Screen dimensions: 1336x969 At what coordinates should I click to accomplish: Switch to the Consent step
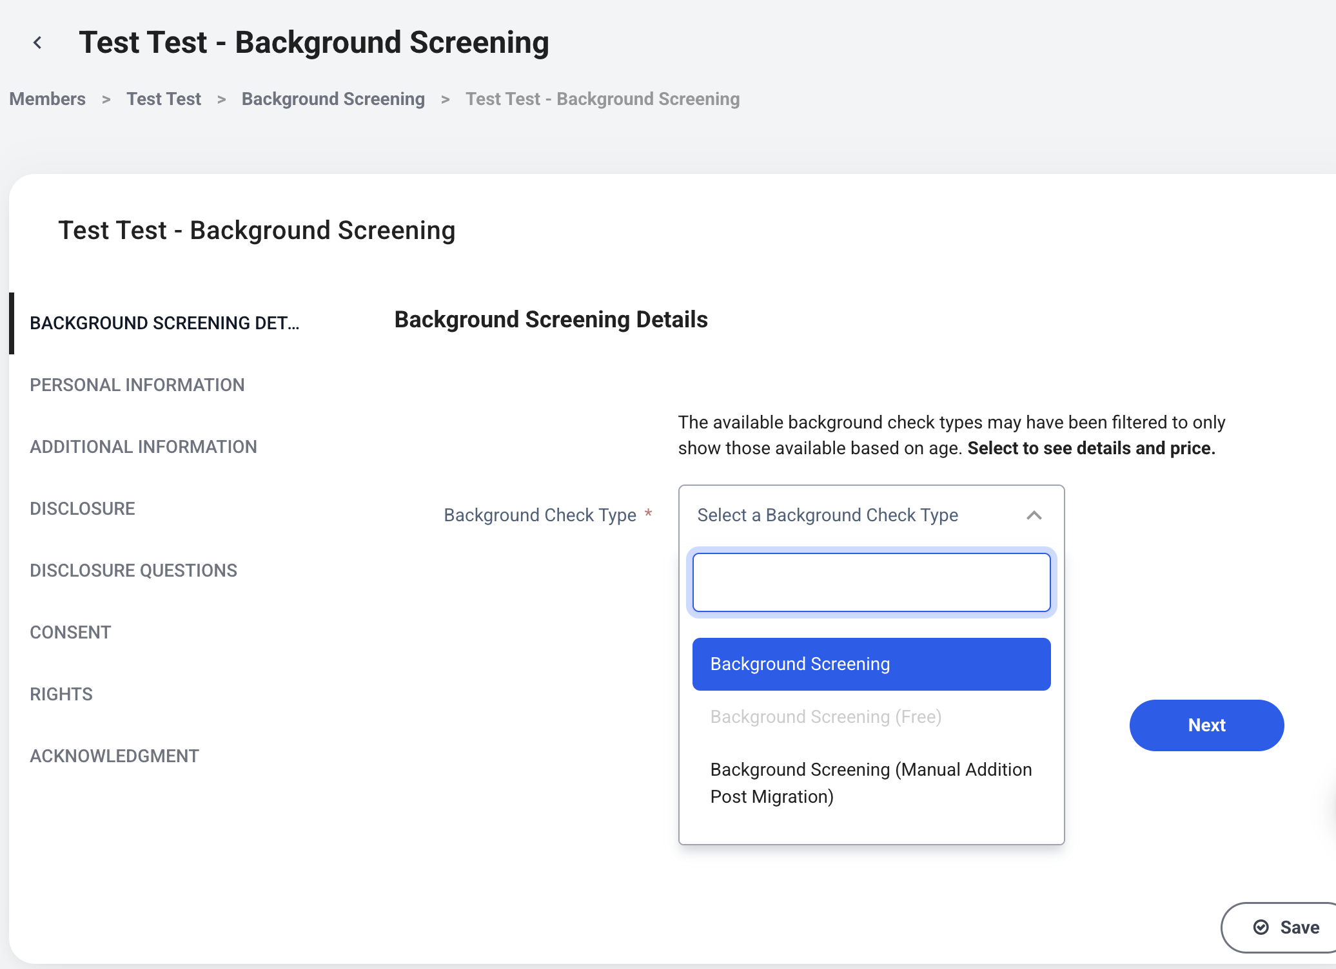(x=70, y=632)
